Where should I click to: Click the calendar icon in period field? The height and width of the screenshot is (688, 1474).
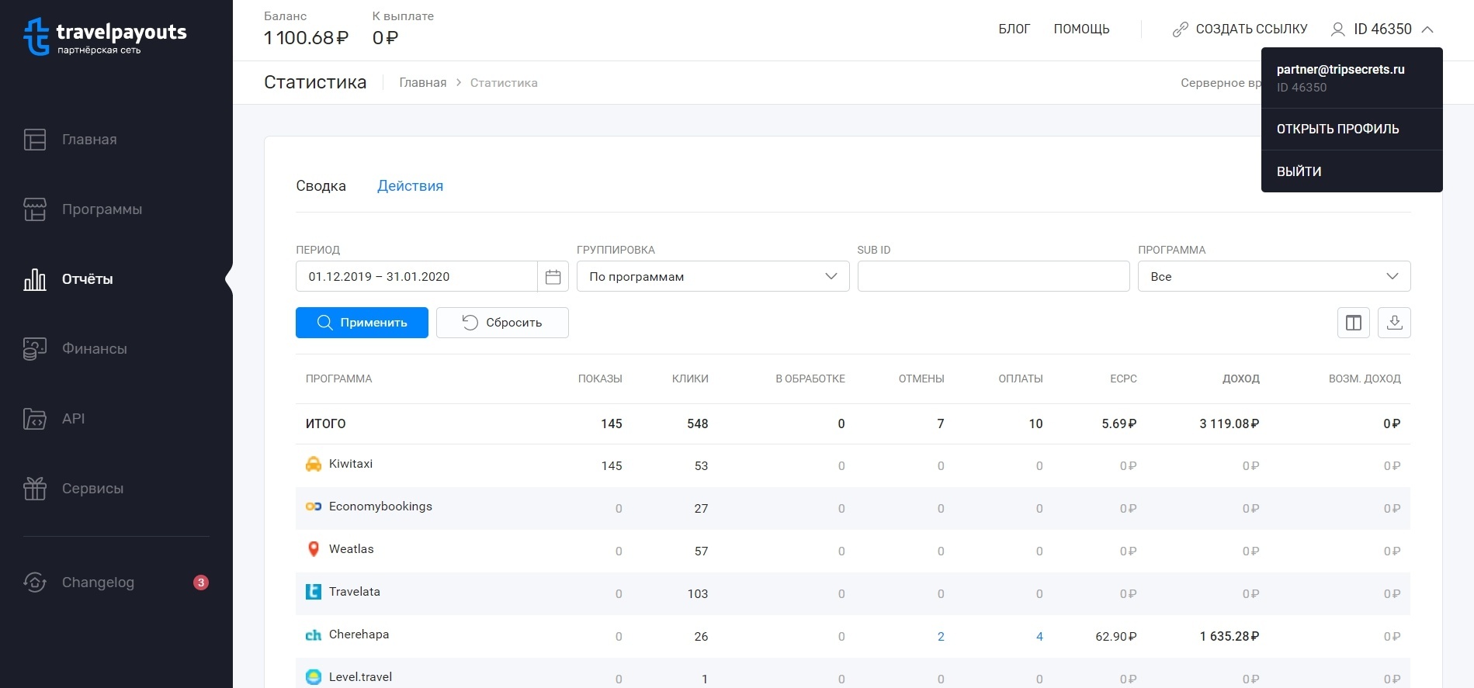[x=553, y=277]
